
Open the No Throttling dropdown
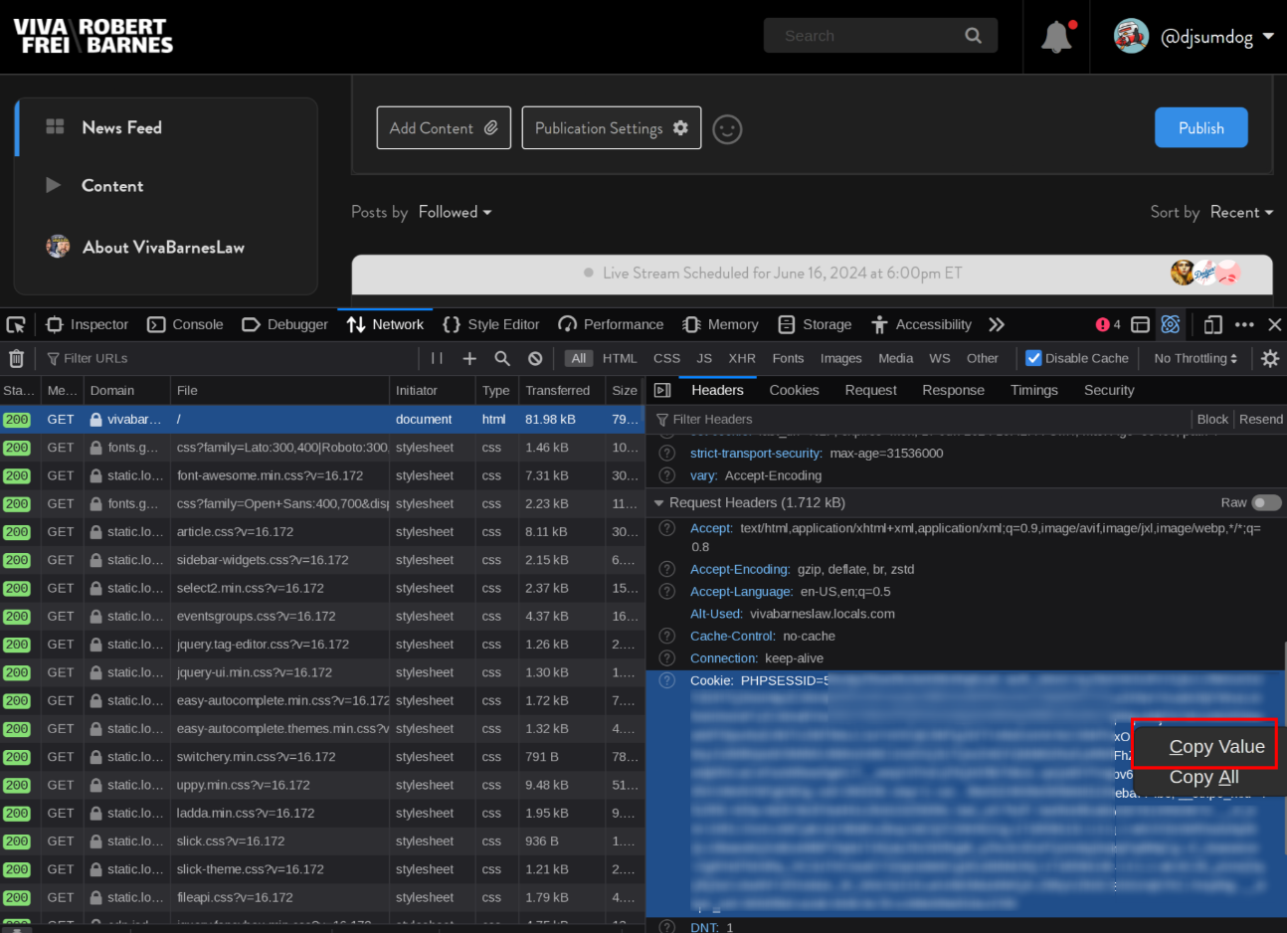click(x=1195, y=358)
